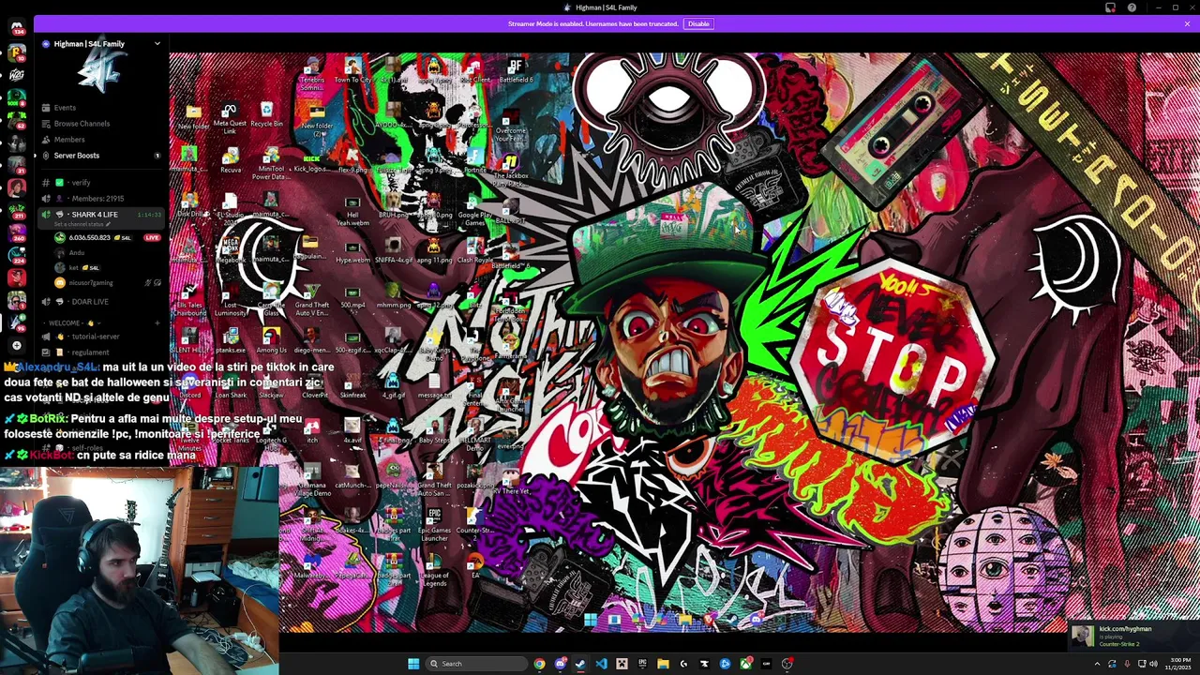Viewport: 1200px width, 675px height.
Task: Select The Jackbox Party Pack icon
Action: 511,169
